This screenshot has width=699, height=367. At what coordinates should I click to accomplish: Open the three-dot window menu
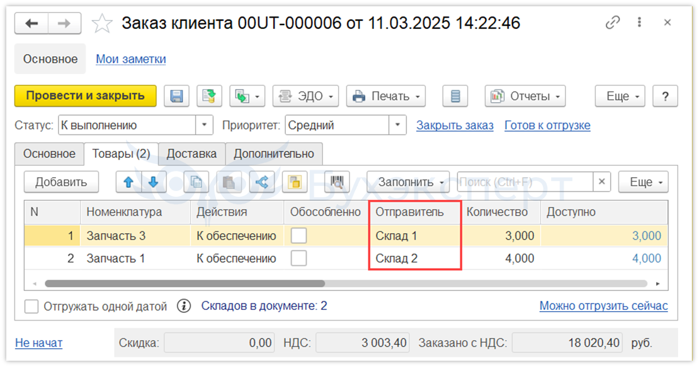(x=639, y=22)
